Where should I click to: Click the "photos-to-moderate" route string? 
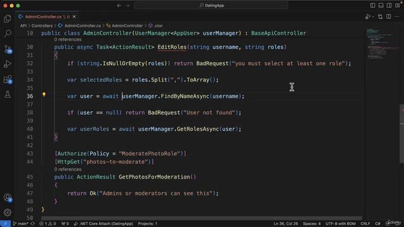pos(116,162)
